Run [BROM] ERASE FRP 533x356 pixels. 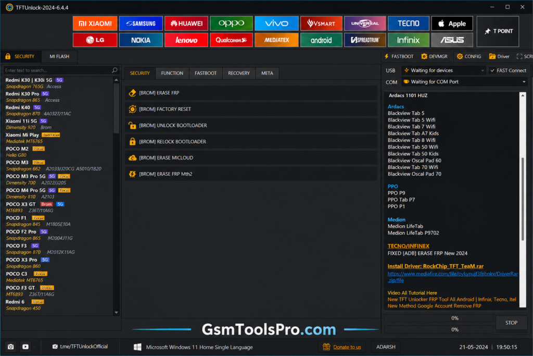click(x=251, y=93)
